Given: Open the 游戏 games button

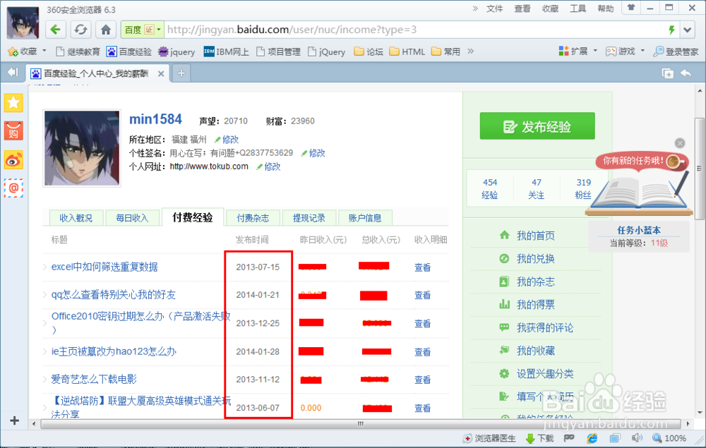Looking at the screenshot, I should (x=620, y=52).
